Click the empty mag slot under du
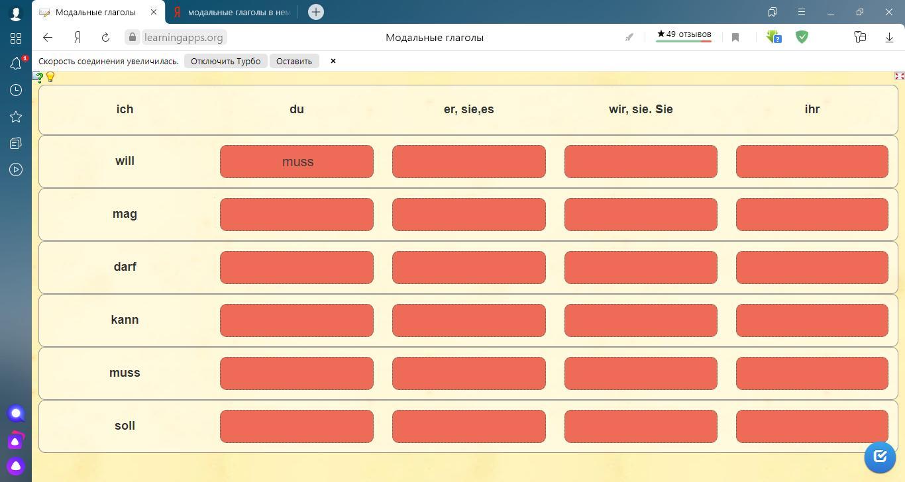The width and height of the screenshot is (905, 482). [x=297, y=215]
